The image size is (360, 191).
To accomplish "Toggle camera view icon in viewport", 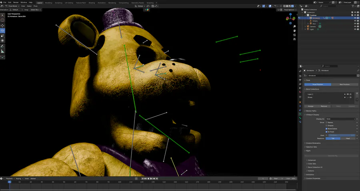I will coord(294,35).
